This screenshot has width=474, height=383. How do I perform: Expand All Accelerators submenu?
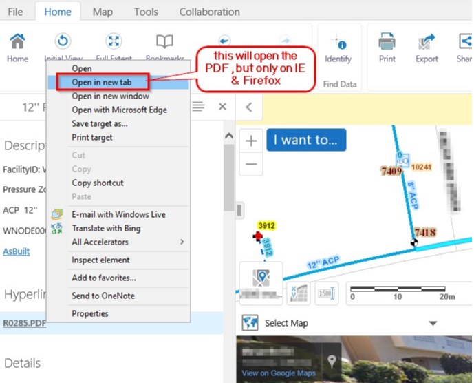click(x=118, y=242)
